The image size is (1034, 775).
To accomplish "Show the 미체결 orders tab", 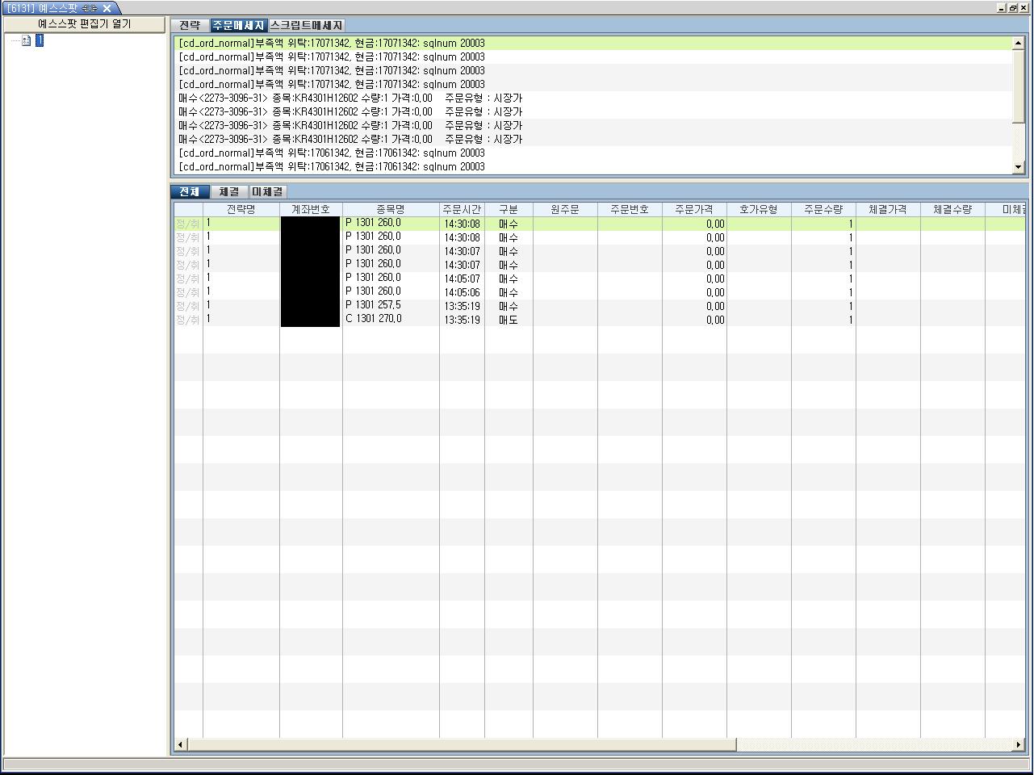I will pyautogui.click(x=267, y=192).
